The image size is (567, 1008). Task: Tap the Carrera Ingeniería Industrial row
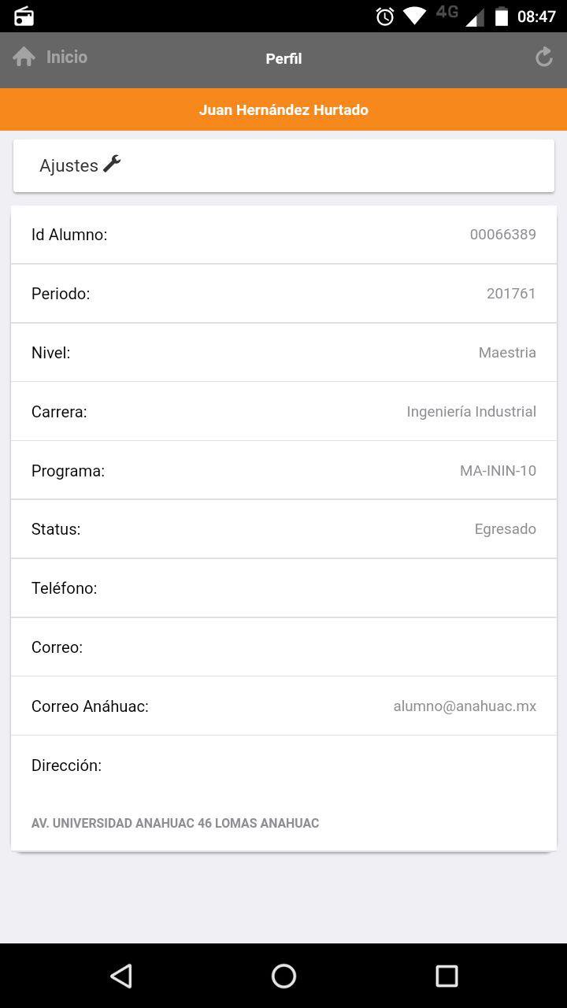point(283,411)
